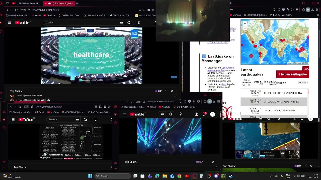This screenshot has width=321, height=180.
Task: Select the Euronews English tab
Action: point(59,3)
